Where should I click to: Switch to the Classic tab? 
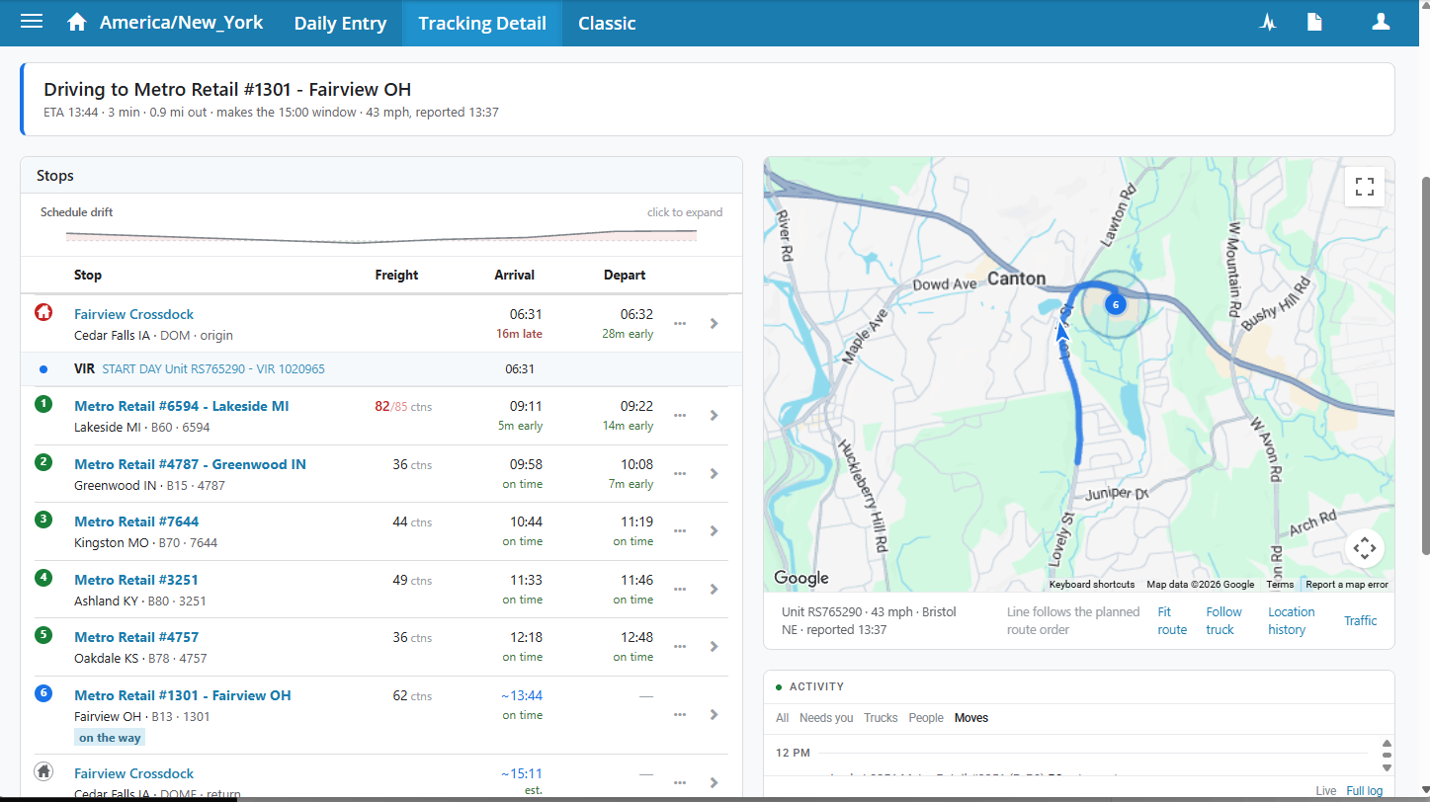(x=607, y=23)
